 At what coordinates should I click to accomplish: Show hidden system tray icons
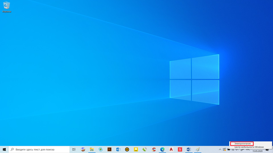(x=220, y=149)
